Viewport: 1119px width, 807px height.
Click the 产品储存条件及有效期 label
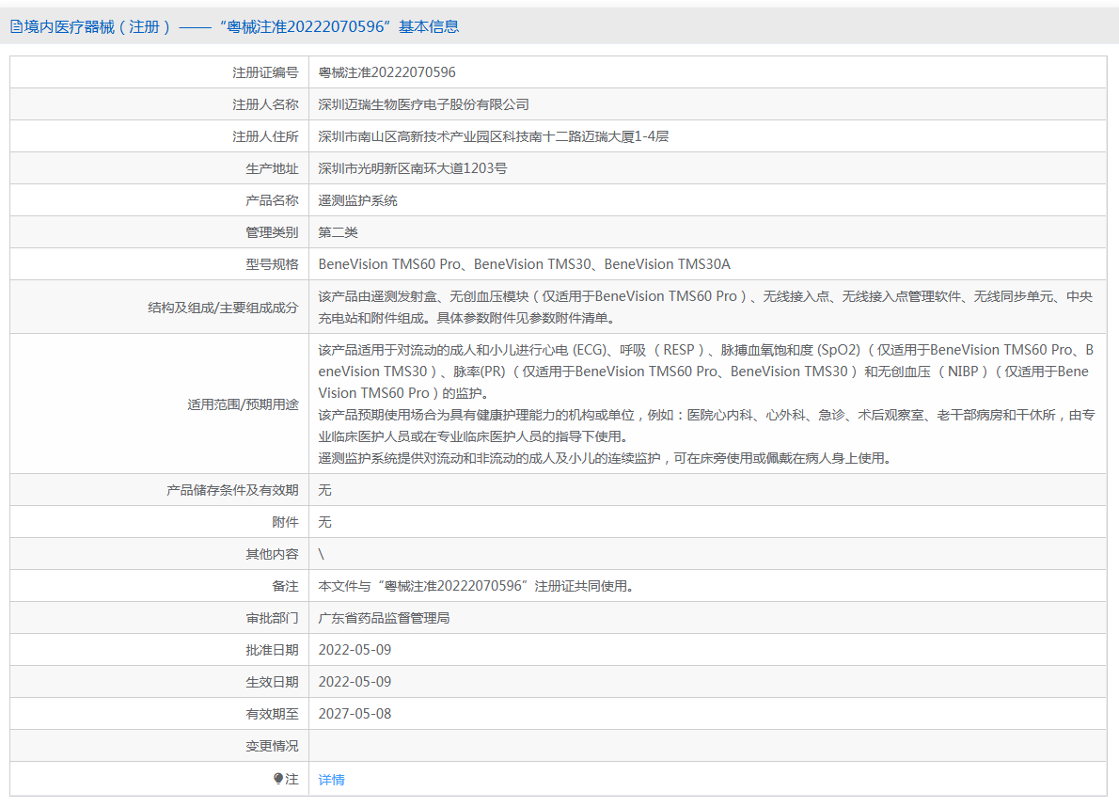pos(232,490)
